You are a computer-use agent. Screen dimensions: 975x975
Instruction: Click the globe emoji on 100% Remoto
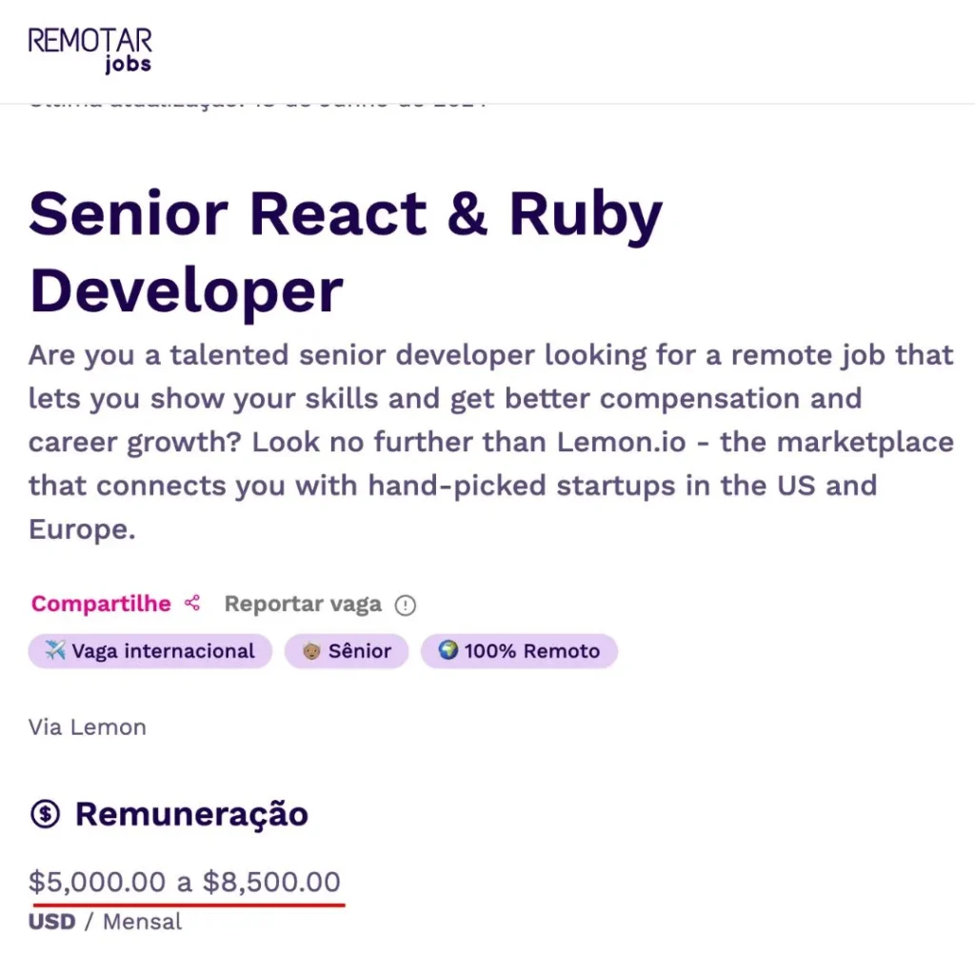pyautogui.click(x=448, y=650)
